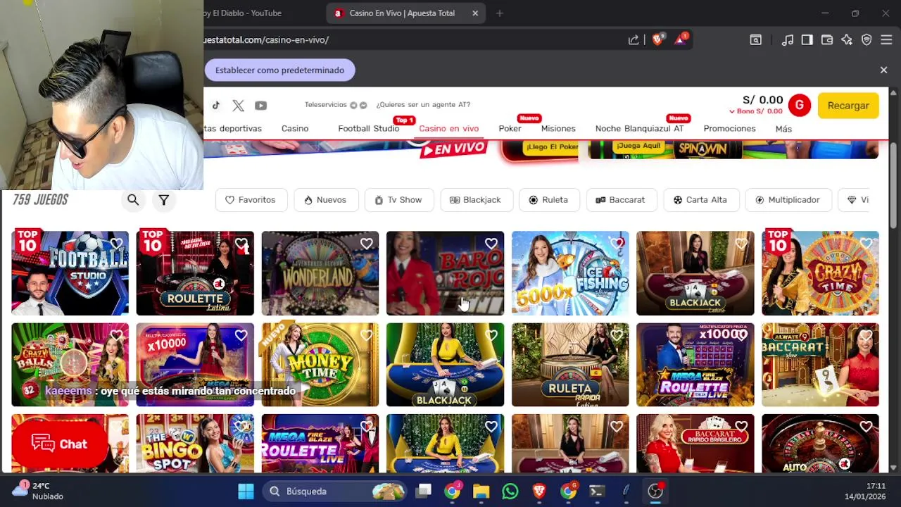Favorite the Crazy Time game heart
This screenshot has width=901, height=507.
pyautogui.click(x=867, y=244)
